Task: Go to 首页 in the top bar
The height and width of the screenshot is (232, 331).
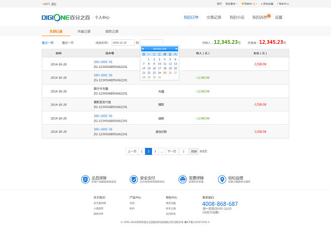Action: click(x=219, y=4)
